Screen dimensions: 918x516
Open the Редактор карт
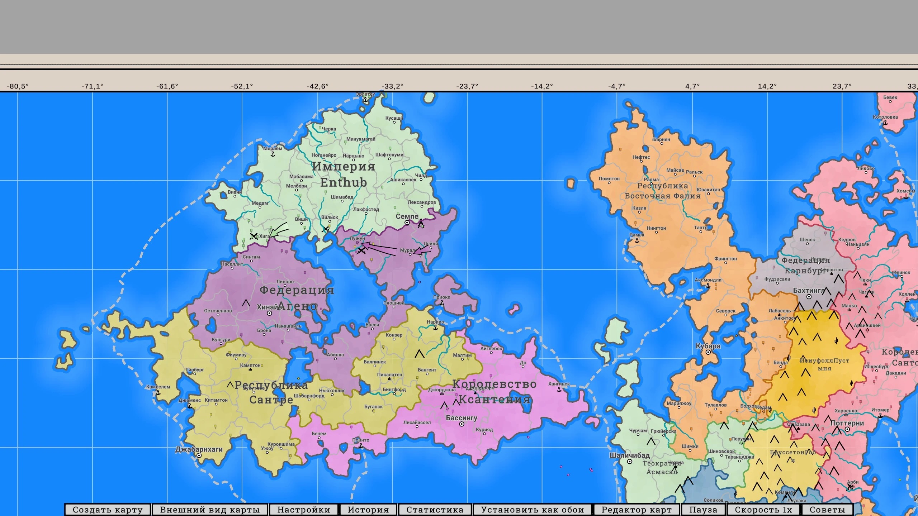click(x=637, y=510)
